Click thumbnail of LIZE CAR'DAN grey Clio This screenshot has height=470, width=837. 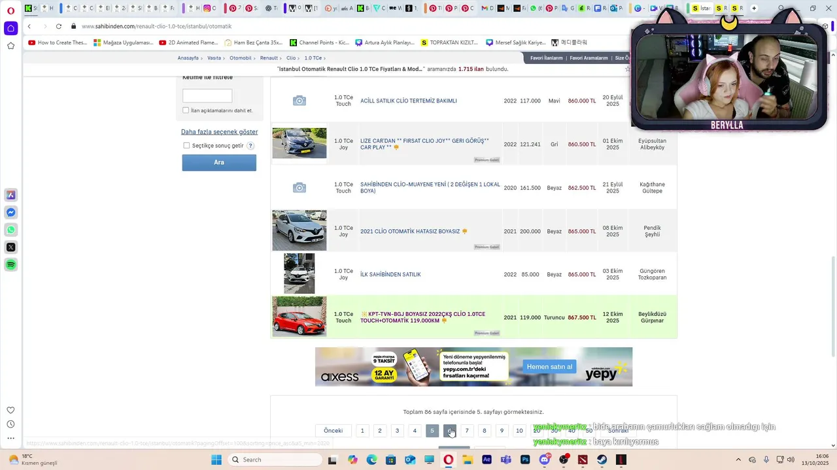(x=299, y=143)
